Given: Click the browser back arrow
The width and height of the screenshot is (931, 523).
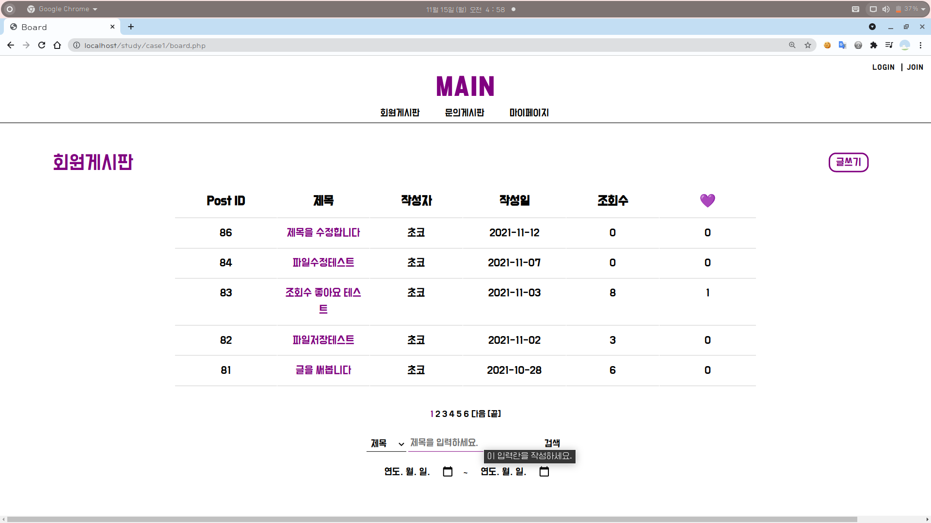Looking at the screenshot, I should coord(11,45).
